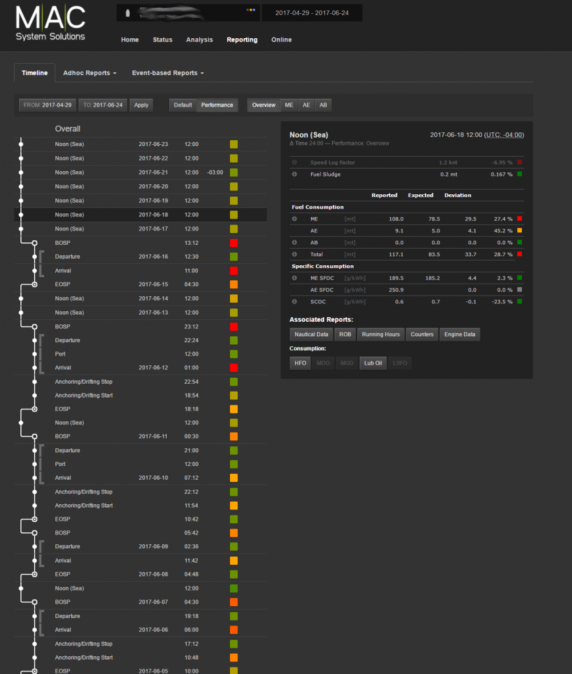The height and width of the screenshot is (674, 572).
Task: Click the red status square for BOSP 13:12
Action: click(234, 243)
